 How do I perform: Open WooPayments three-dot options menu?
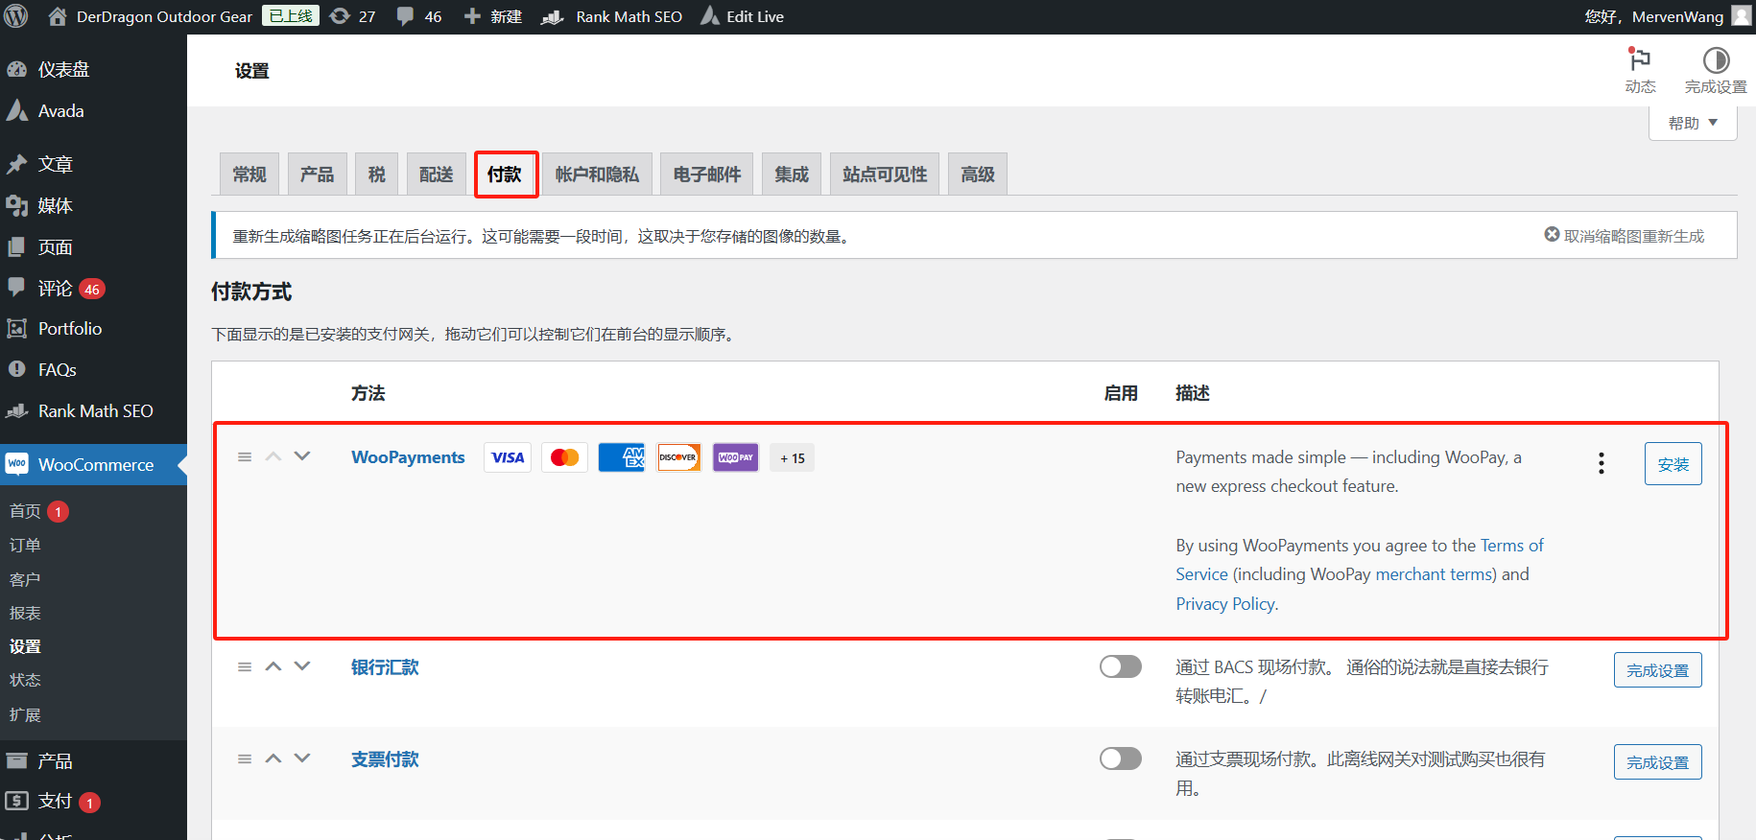1601,463
